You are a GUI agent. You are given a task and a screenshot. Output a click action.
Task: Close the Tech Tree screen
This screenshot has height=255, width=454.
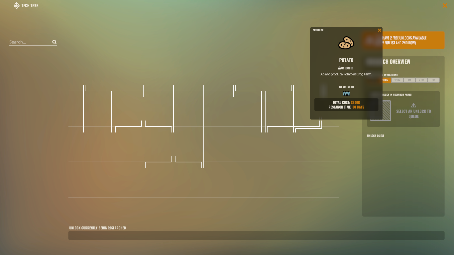click(445, 5)
